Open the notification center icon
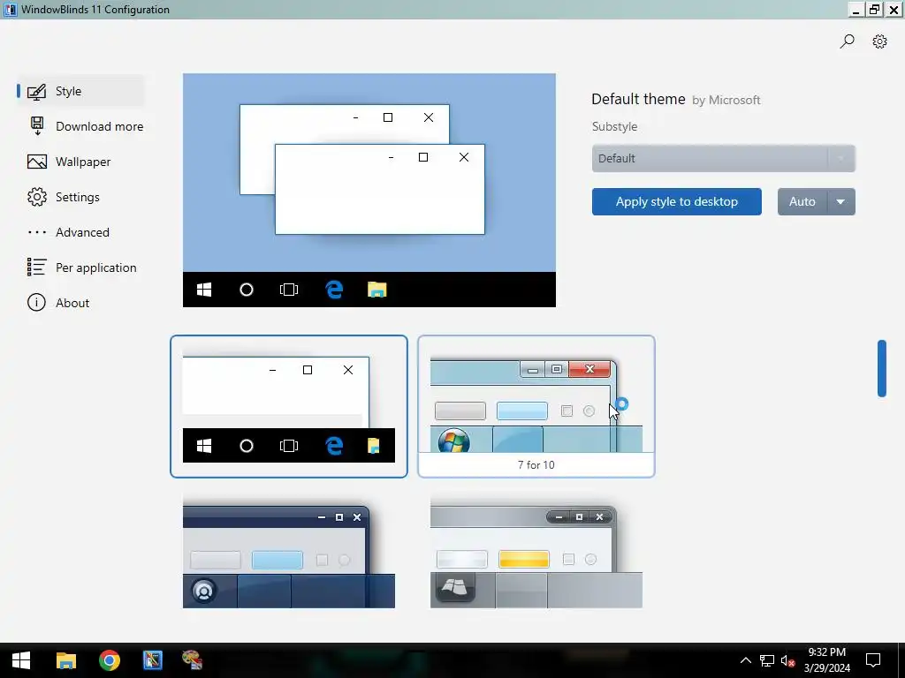 pyautogui.click(x=872, y=660)
